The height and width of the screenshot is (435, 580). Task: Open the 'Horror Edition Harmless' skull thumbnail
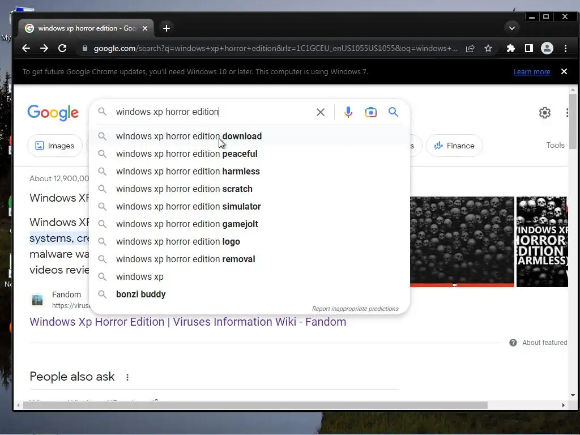[x=542, y=241]
